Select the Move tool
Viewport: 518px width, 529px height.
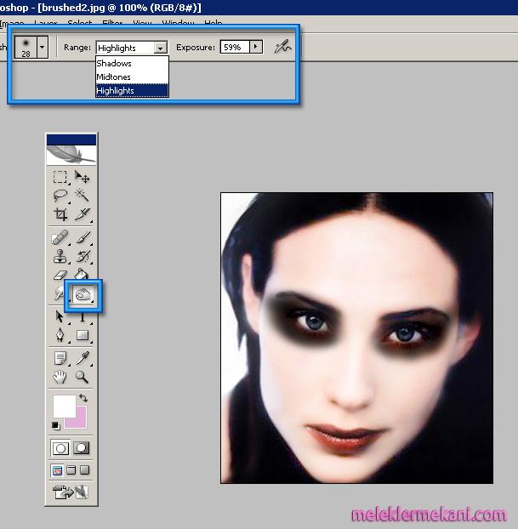(83, 177)
